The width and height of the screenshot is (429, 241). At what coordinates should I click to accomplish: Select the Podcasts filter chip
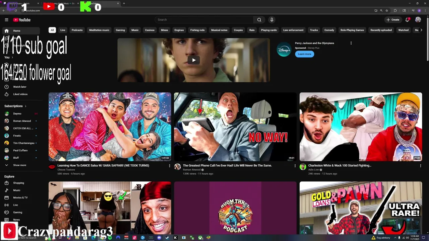(77, 30)
